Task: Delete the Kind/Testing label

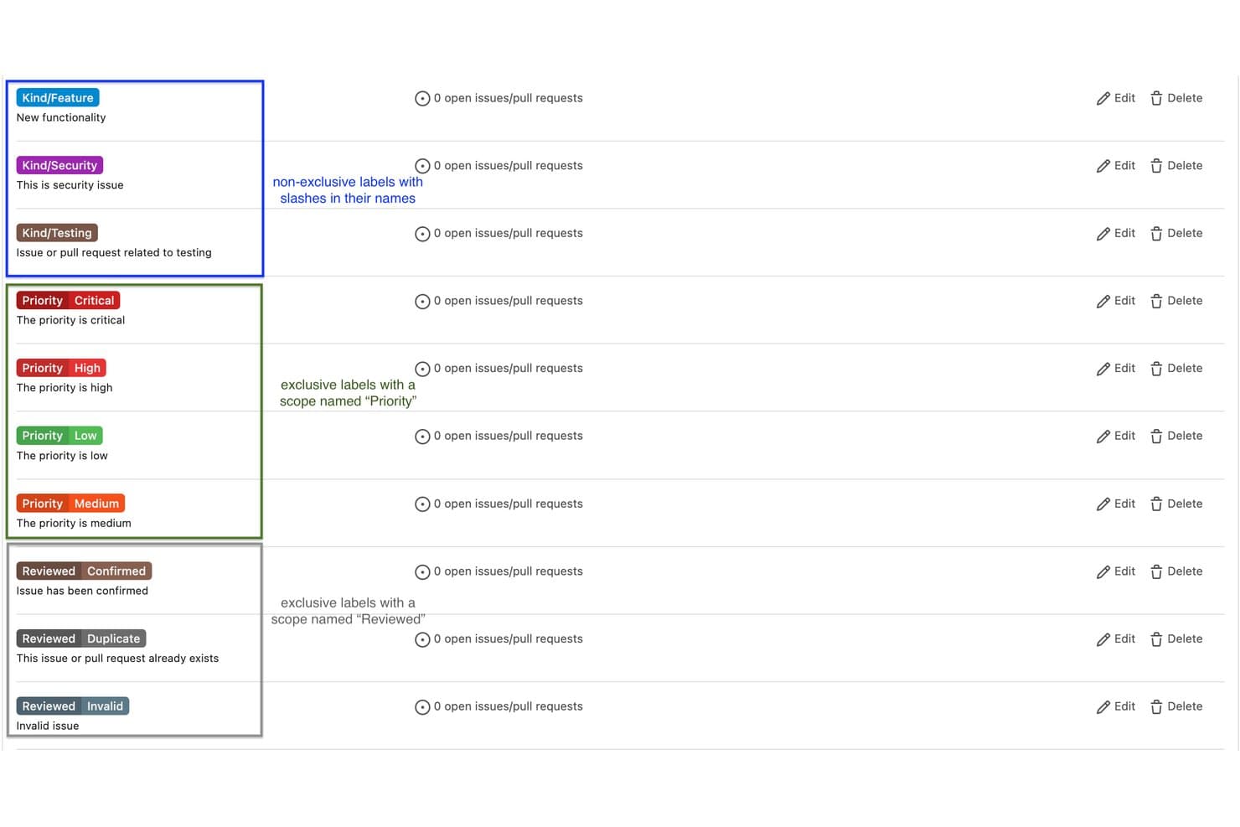Action: (x=1175, y=234)
